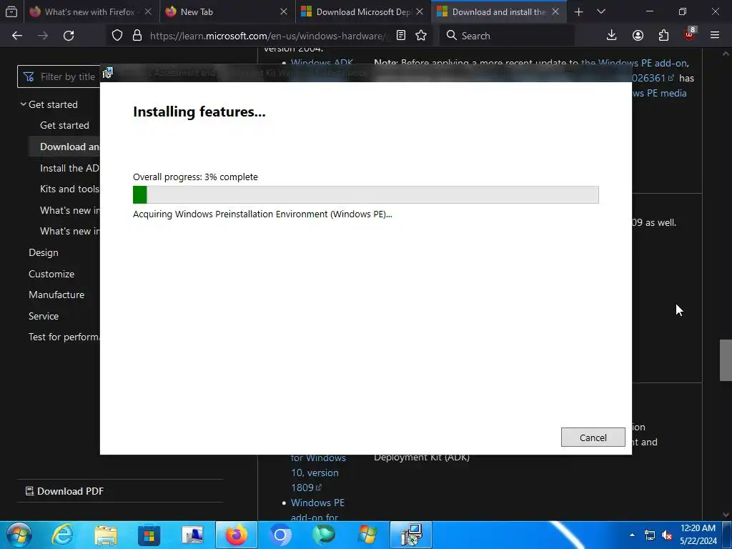Open Firefox View tab overview icon
Image resolution: width=732 pixels, height=549 pixels.
(x=11, y=11)
